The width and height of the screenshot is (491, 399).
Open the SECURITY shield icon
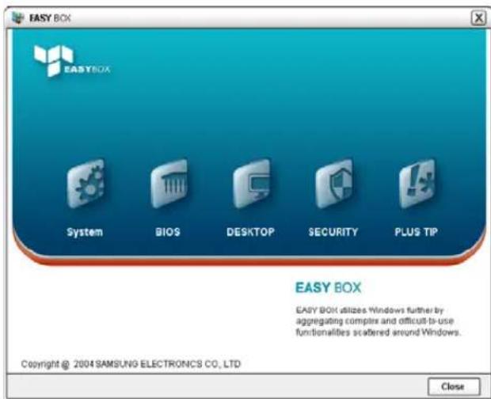pos(334,184)
